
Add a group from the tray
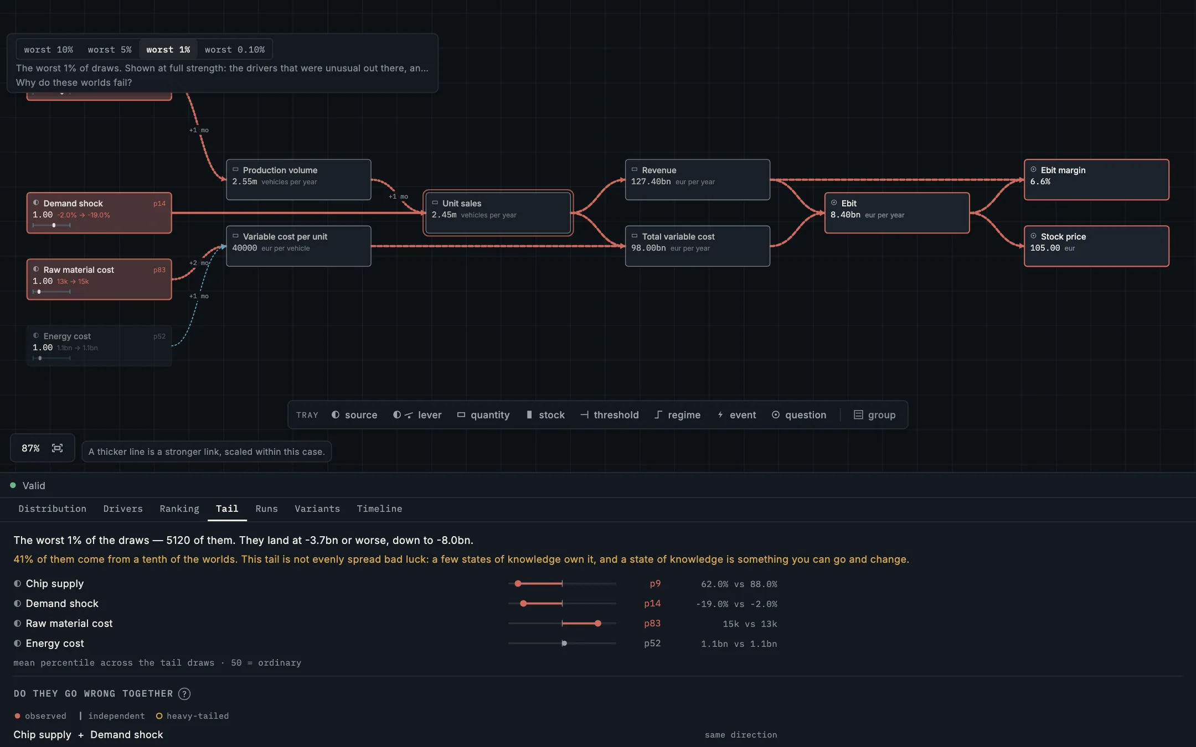coord(875,415)
